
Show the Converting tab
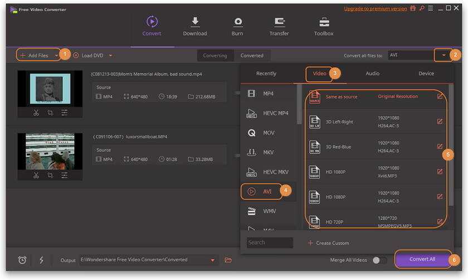[x=215, y=56]
